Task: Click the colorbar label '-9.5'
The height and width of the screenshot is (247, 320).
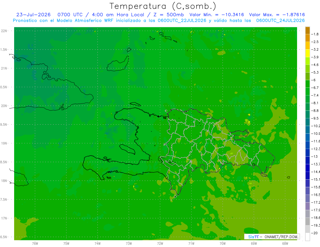Action: pos(315,118)
